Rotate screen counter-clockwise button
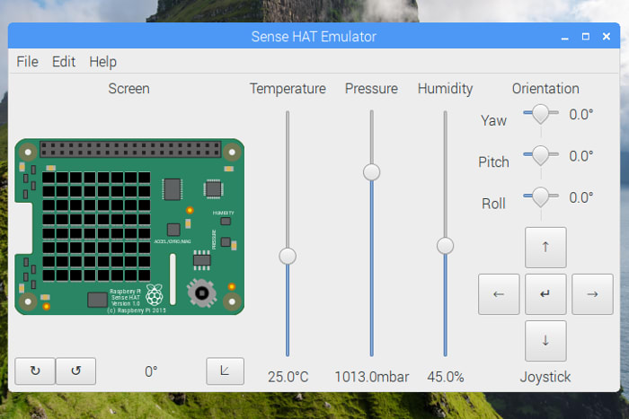Image resolution: width=629 pixels, height=419 pixels. pos(75,371)
